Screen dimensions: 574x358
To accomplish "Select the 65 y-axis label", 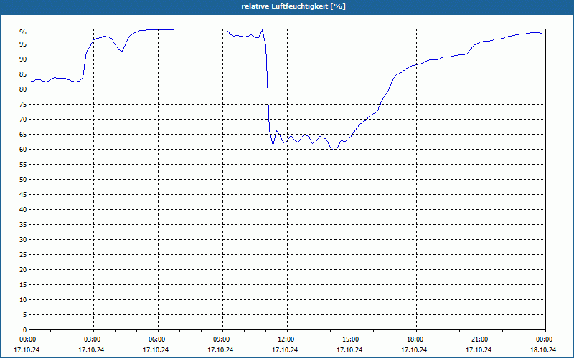I will tap(23, 135).
